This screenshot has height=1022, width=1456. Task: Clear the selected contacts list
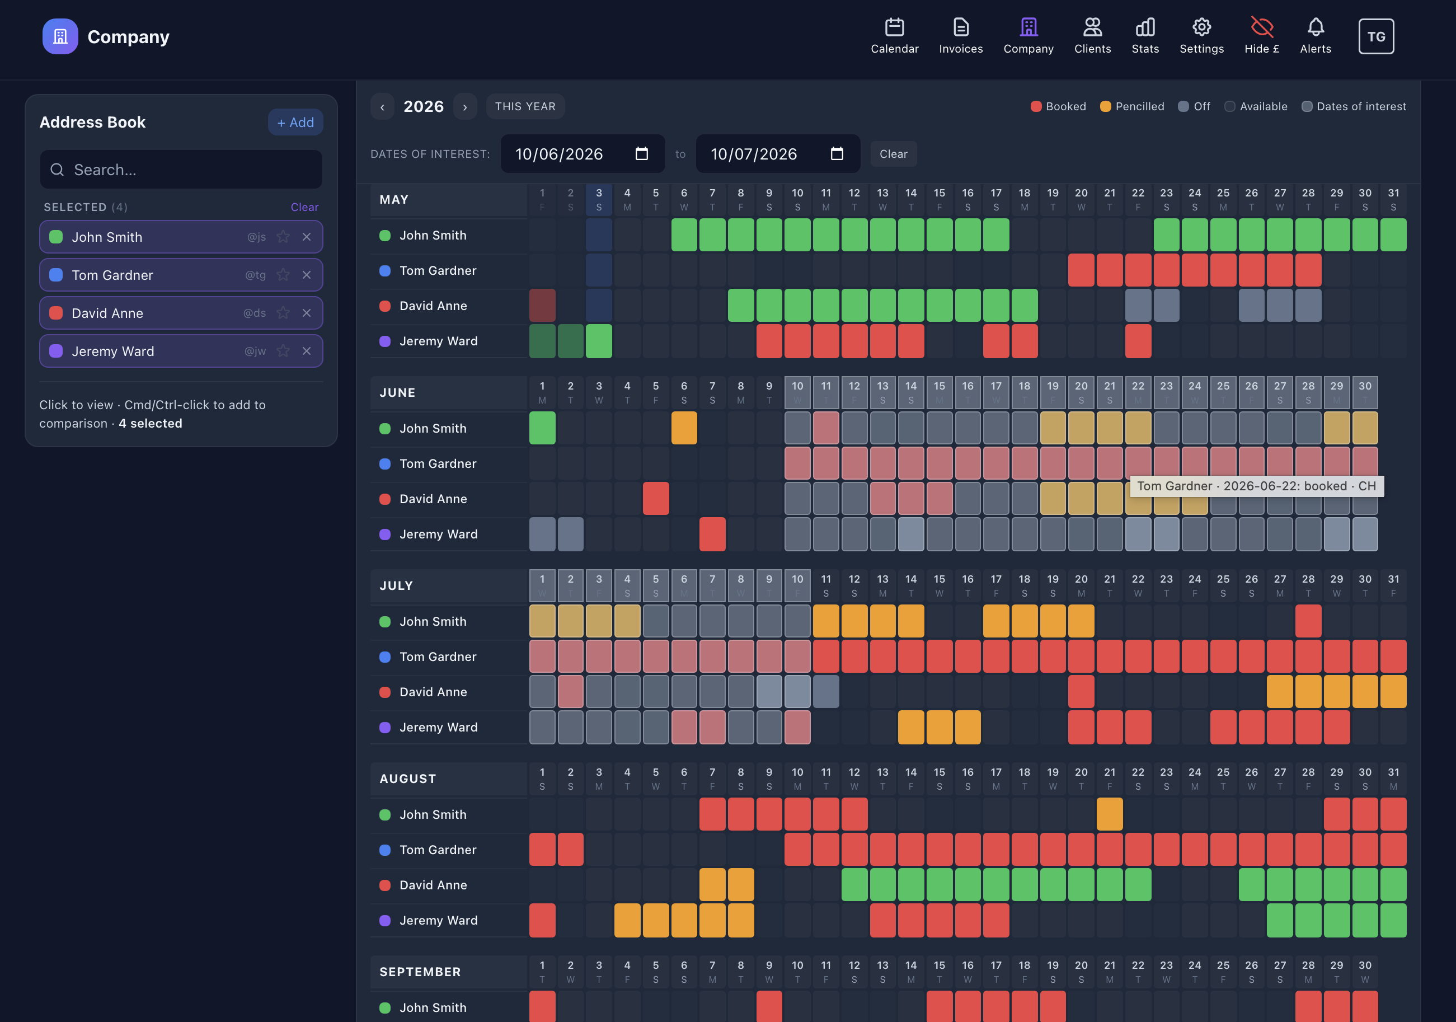tap(304, 208)
